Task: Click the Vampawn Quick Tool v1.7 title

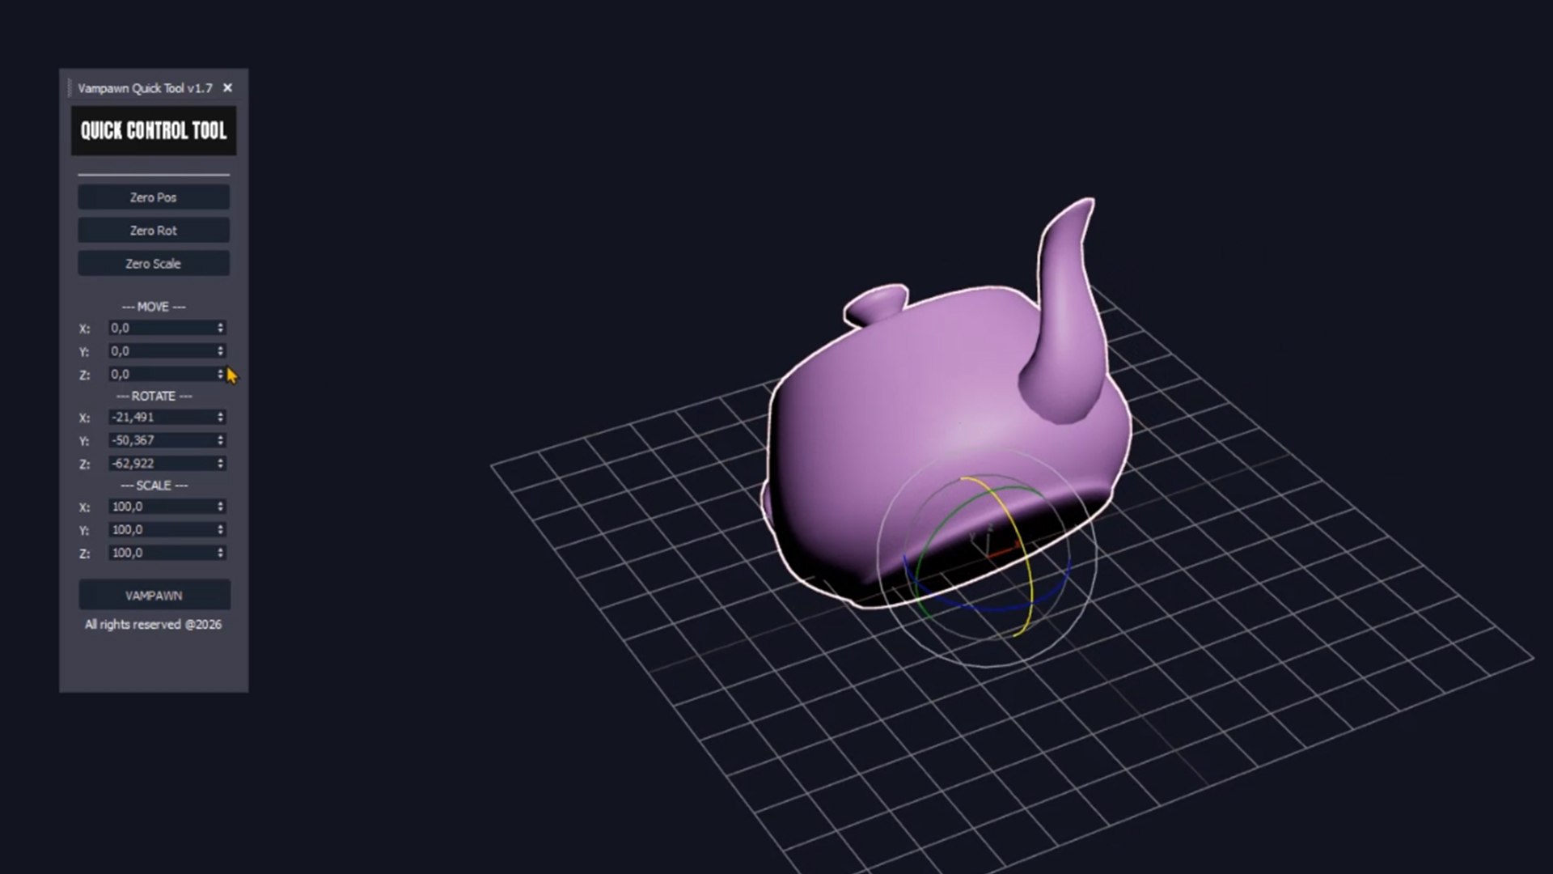Action: tap(145, 88)
